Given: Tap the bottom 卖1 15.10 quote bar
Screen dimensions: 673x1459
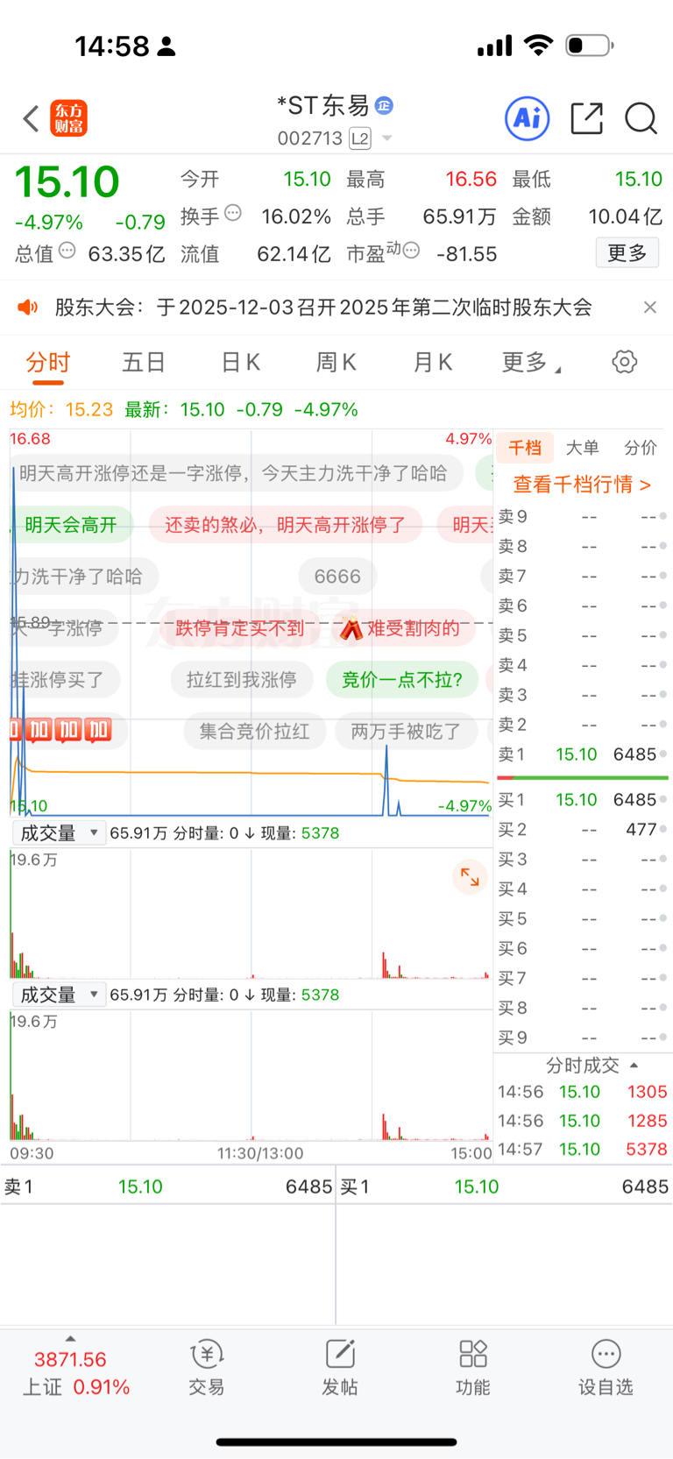Looking at the screenshot, I should pos(167,1186).
